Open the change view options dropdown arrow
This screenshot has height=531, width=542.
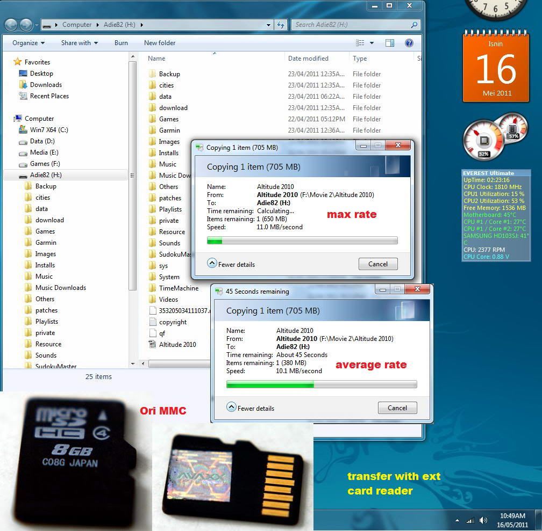point(372,43)
